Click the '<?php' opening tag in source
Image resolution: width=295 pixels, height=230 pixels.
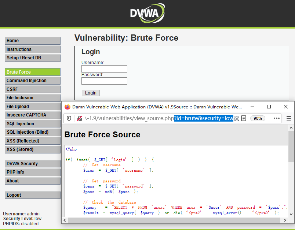point(71,149)
